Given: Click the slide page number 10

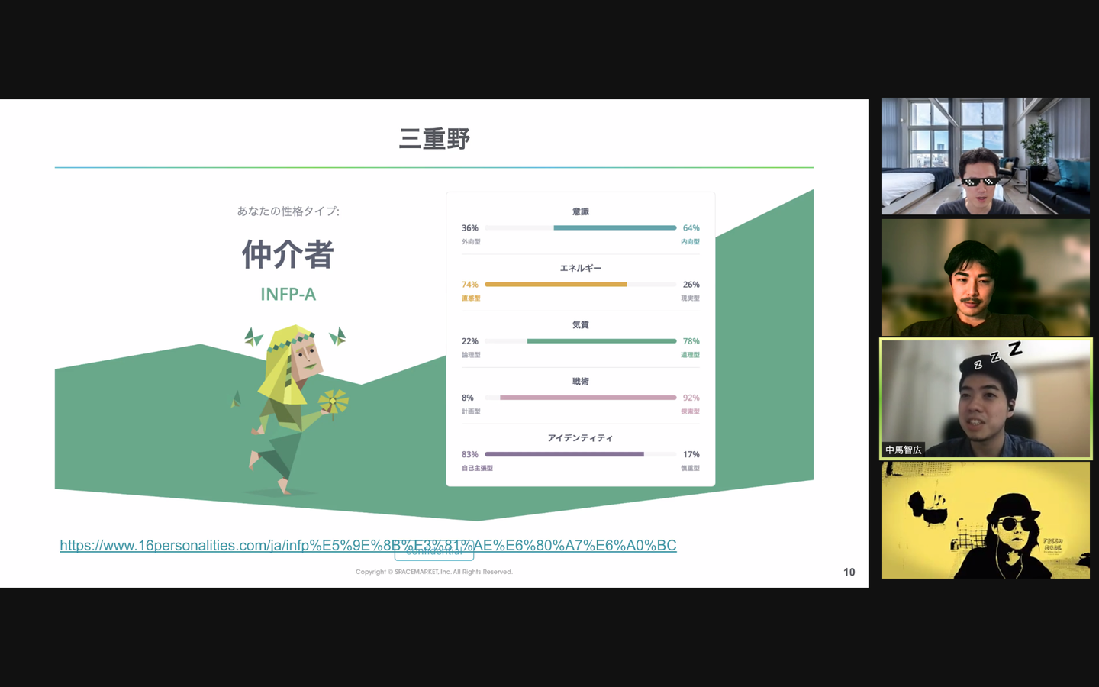Looking at the screenshot, I should coord(849,572).
